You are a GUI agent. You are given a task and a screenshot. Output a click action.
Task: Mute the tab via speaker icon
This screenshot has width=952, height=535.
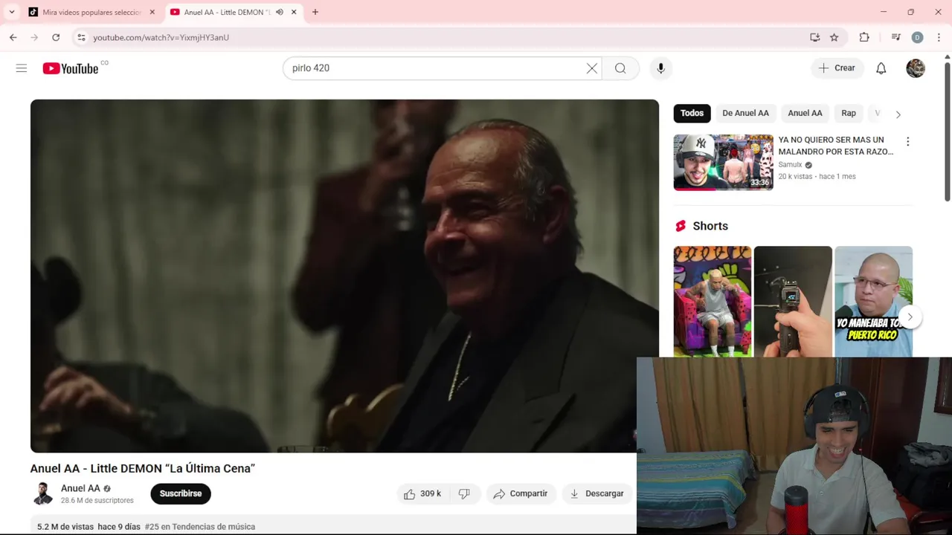280,12
